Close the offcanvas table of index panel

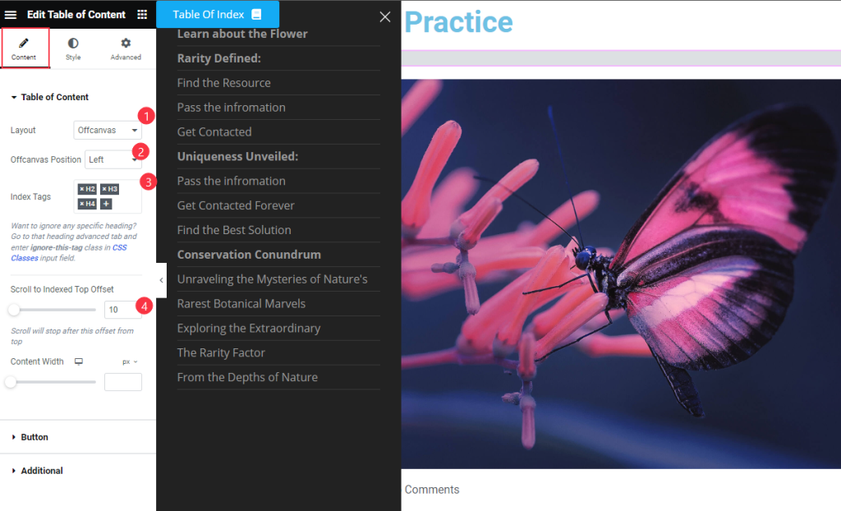point(384,16)
